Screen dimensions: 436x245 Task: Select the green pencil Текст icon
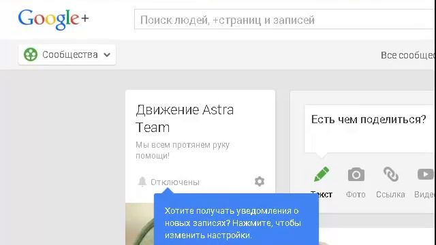[x=322, y=174]
